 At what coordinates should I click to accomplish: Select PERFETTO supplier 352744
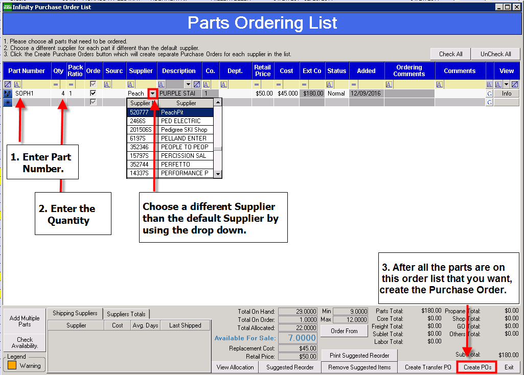tap(170, 165)
